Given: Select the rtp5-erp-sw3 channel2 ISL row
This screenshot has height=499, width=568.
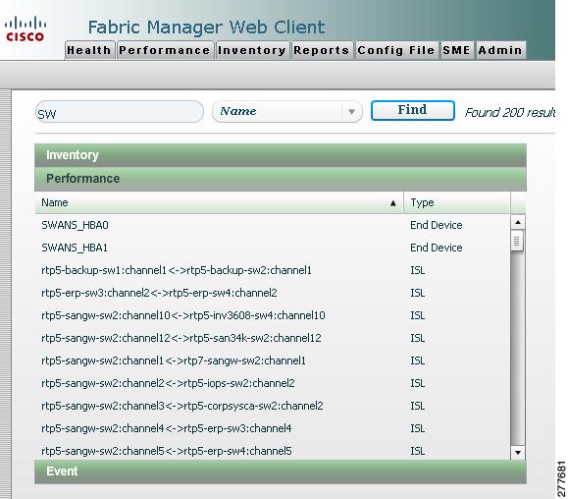Looking at the screenshot, I should pos(273,293).
